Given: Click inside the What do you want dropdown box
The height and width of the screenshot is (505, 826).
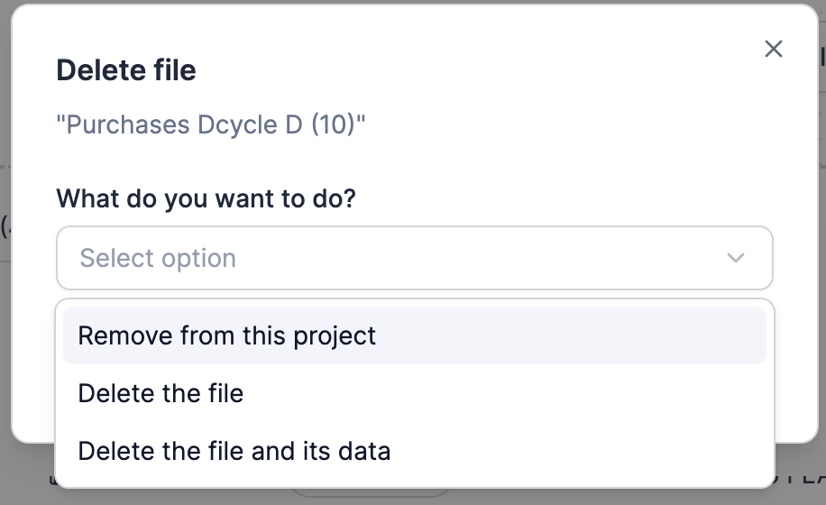Looking at the screenshot, I should (415, 258).
